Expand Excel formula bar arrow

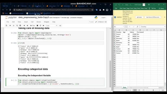click(x=165, y=27)
